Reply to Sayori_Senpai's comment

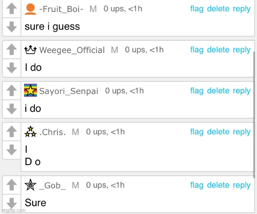(x=242, y=91)
